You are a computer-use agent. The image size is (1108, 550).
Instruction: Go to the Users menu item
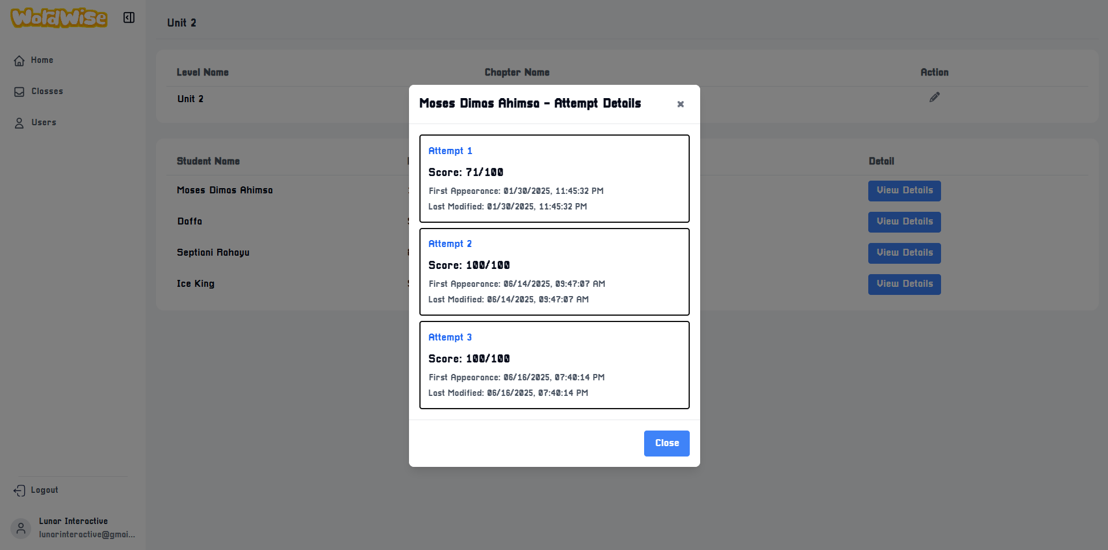(x=44, y=122)
